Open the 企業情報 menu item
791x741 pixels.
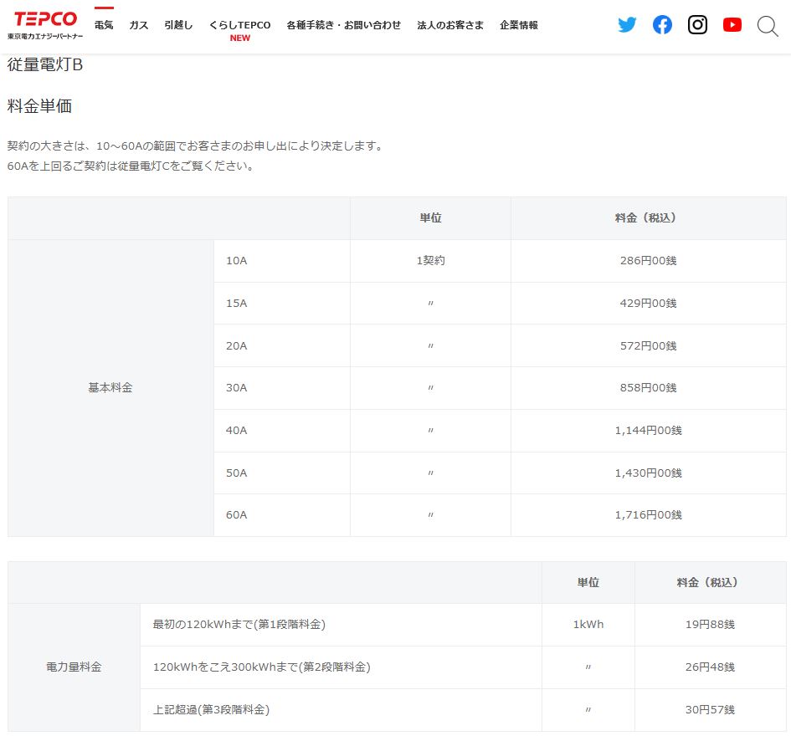[519, 25]
